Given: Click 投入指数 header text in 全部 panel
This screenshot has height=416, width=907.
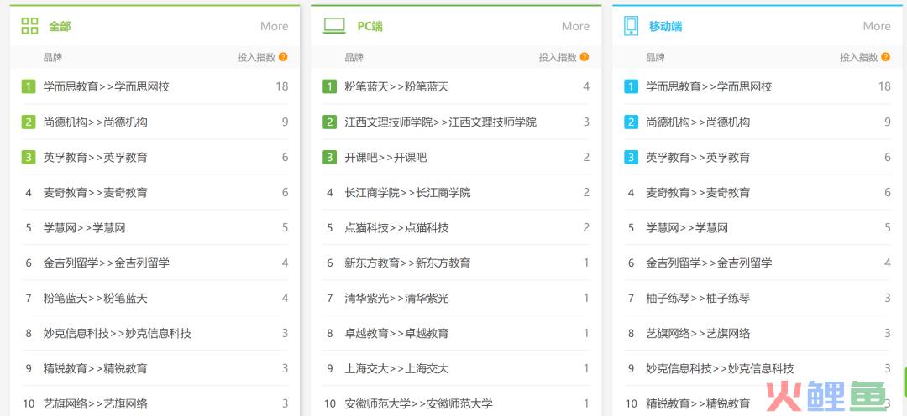Looking at the screenshot, I should click(x=256, y=57).
